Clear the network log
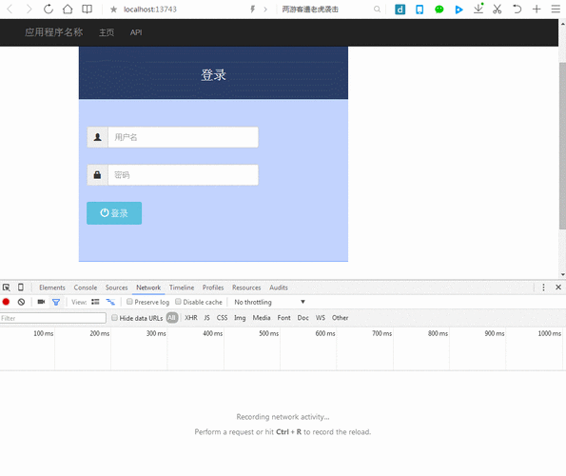Viewport: 566px width, 476px height. (21, 302)
